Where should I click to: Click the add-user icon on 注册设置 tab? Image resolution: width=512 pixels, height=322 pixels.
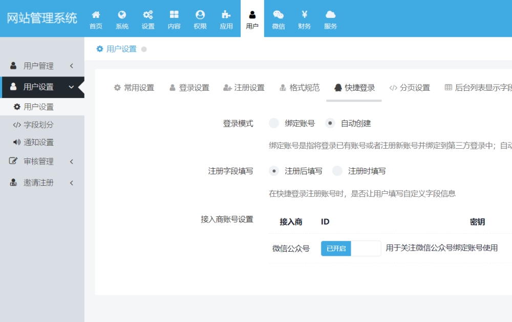[227, 88]
